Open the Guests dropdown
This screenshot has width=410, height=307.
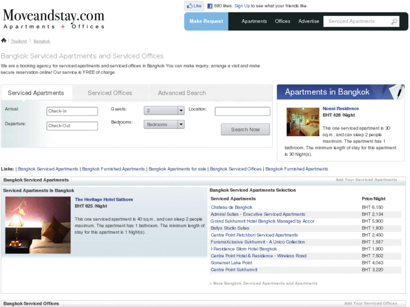(164, 110)
